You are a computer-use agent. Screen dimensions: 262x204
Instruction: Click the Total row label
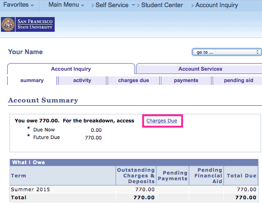tap(19, 198)
